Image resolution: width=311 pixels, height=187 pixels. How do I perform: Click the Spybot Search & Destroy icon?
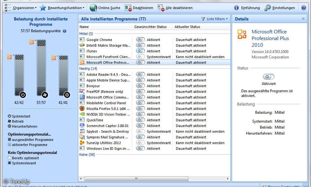(82, 131)
